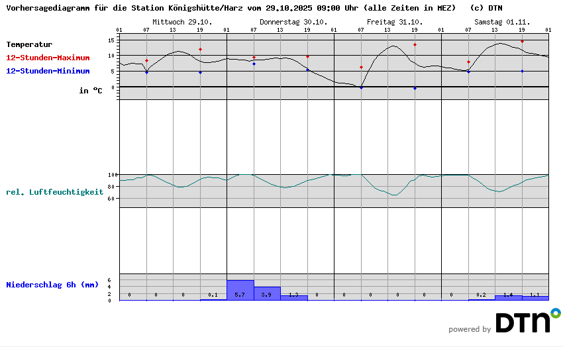Viewport: 563px width, 347px height.
Task: Click the Temperatur axis label
Action: pos(29,44)
